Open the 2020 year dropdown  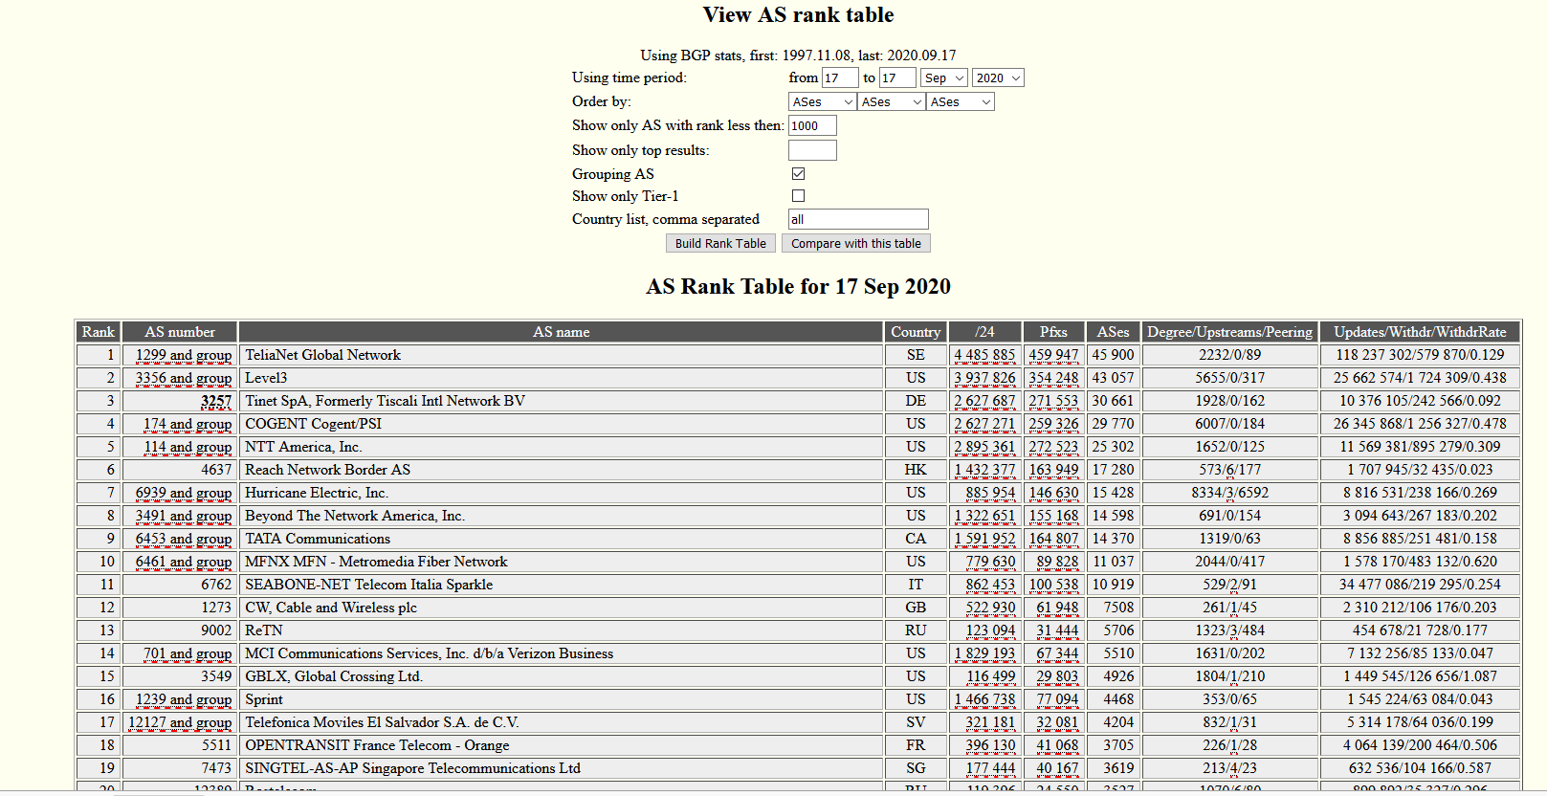tap(998, 77)
